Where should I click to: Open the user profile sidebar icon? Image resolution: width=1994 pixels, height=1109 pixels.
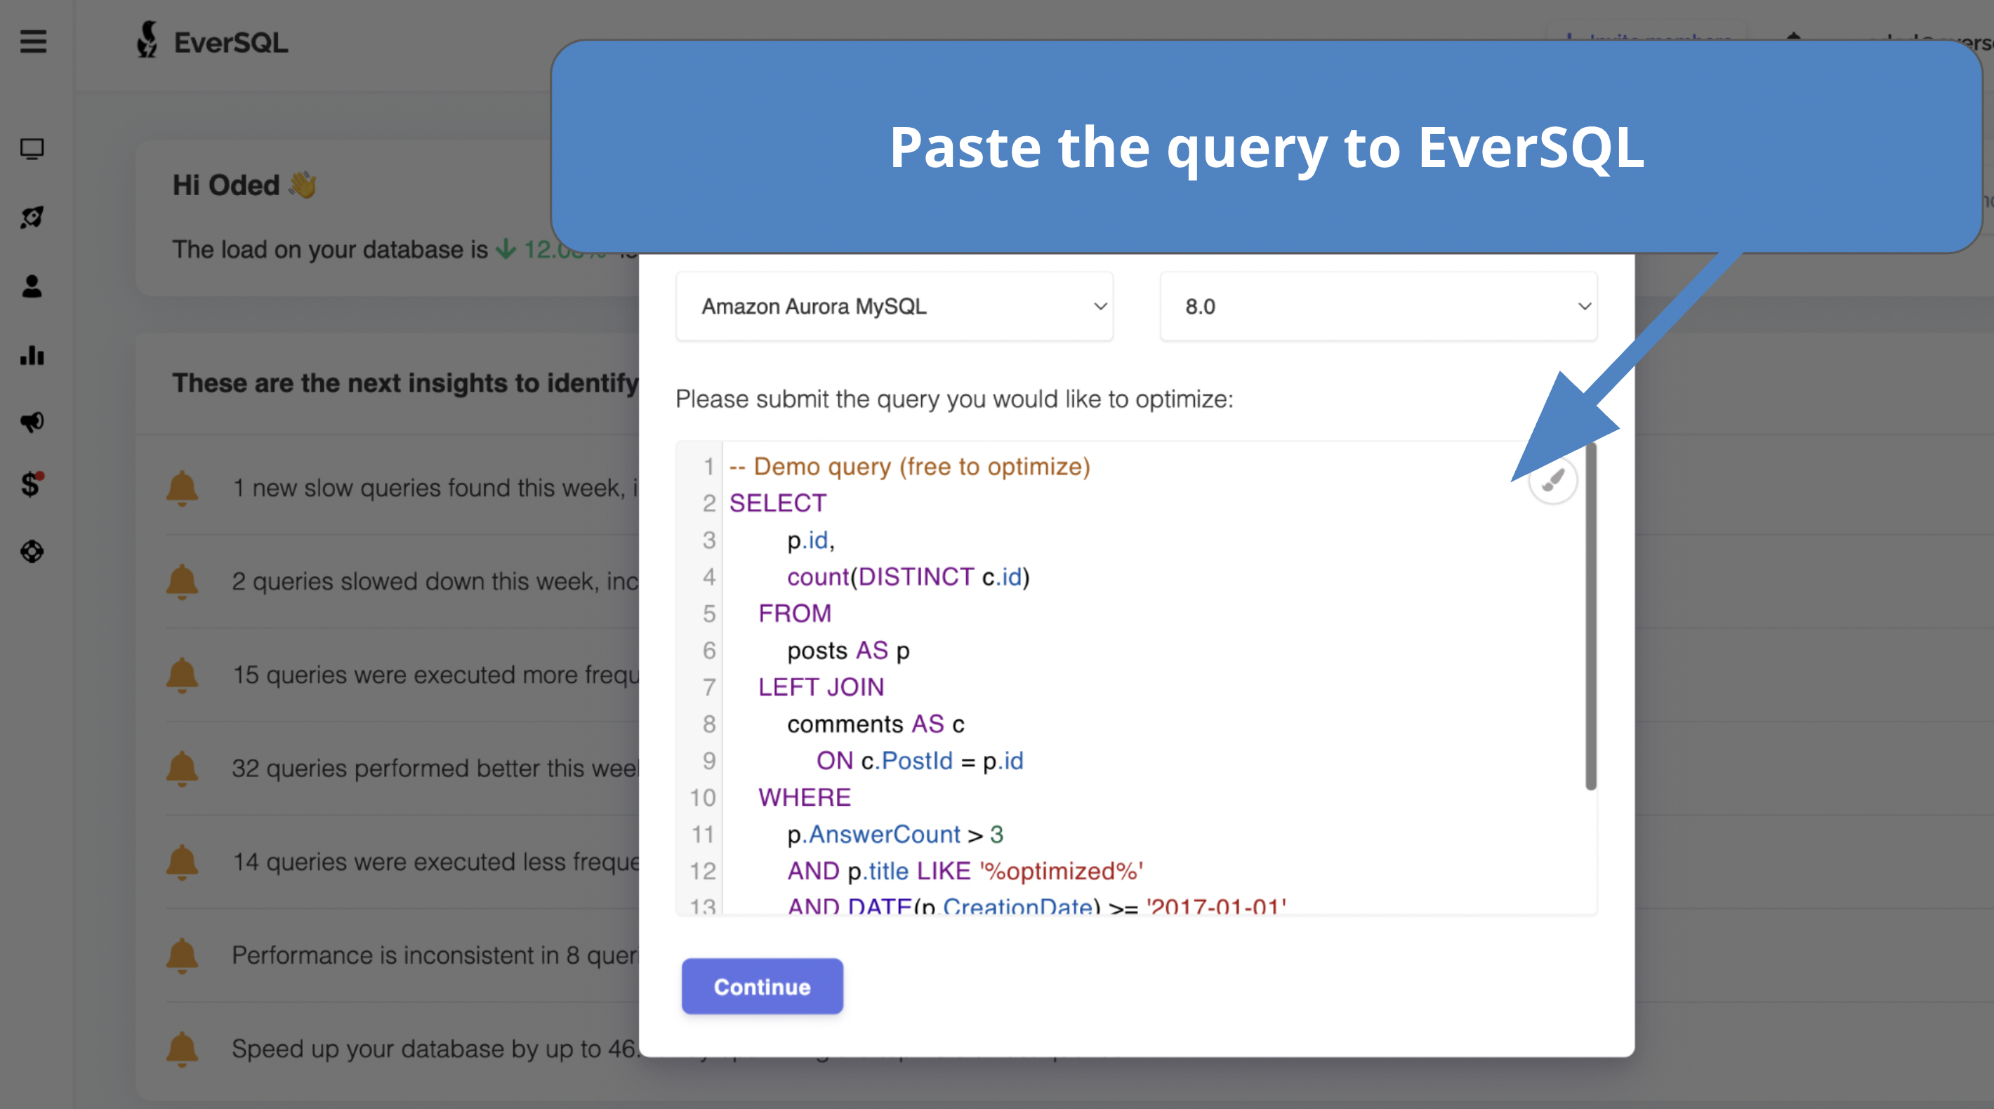[x=32, y=286]
